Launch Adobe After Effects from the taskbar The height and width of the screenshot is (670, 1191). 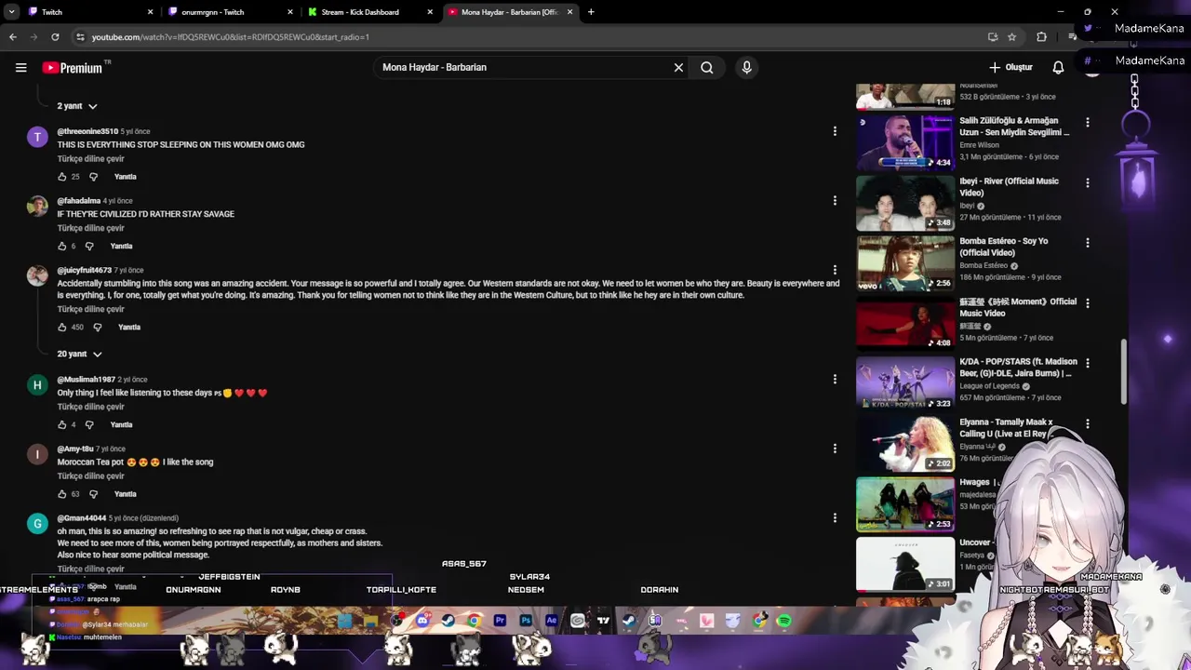pos(552,621)
